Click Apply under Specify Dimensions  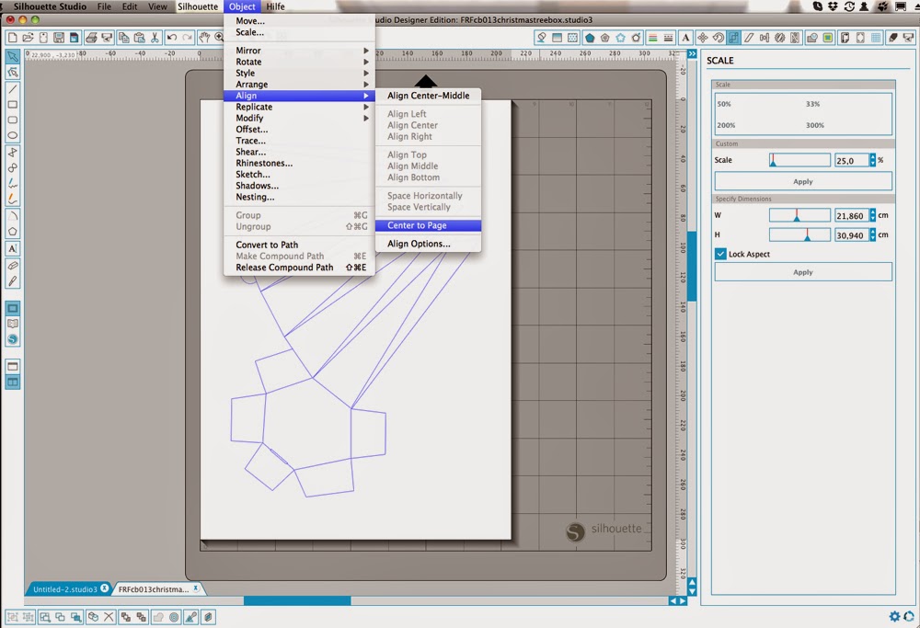coord(802,272)
